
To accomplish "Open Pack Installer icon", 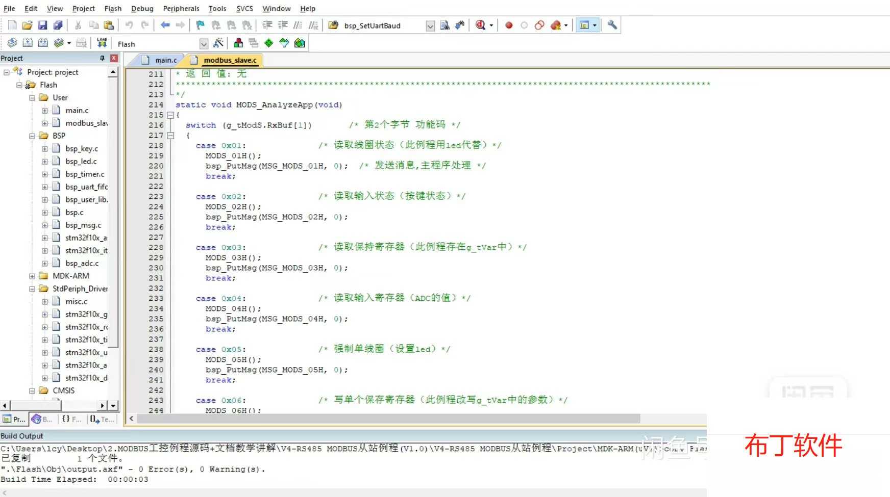I will pos(300,43).
